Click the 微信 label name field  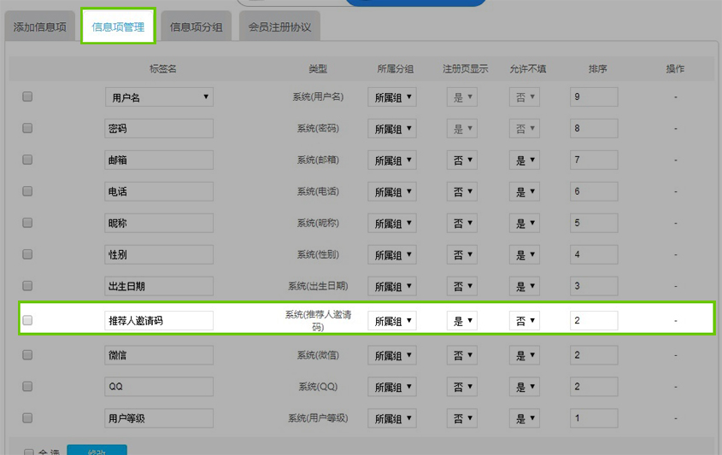pyautogui.click(x=159, y=355)
